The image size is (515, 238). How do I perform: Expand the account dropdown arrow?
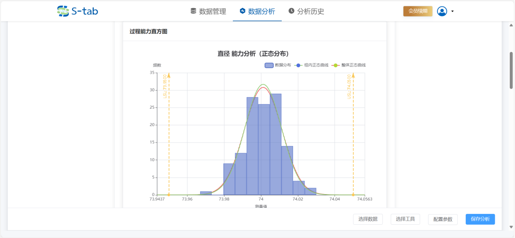point(452,11)
